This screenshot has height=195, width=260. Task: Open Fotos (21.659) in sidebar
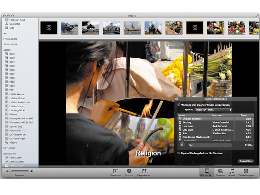[x=17, y=20]
